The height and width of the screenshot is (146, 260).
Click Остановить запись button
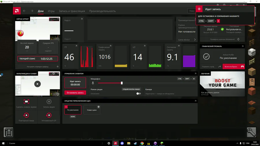pos(75,93)
